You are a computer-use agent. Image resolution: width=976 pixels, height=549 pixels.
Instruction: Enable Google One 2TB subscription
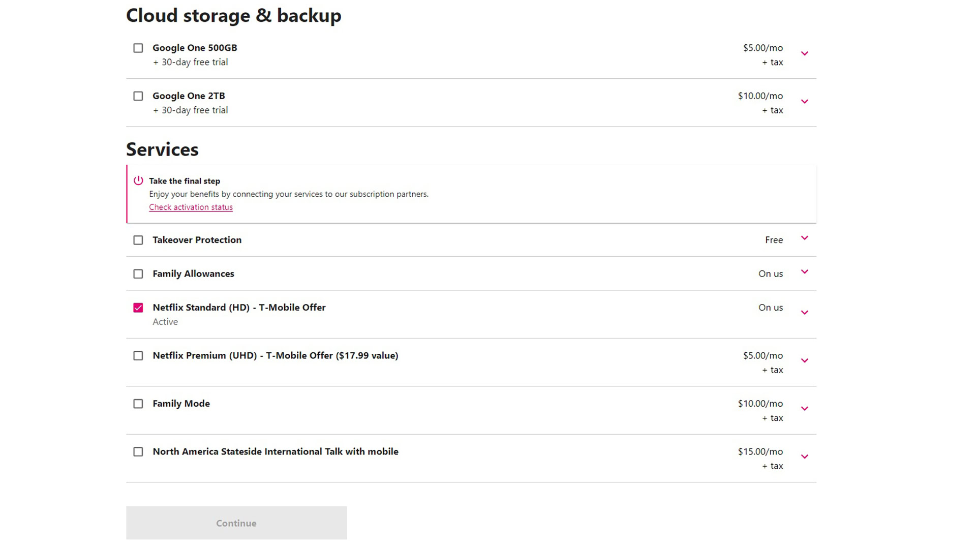(138, 95)
